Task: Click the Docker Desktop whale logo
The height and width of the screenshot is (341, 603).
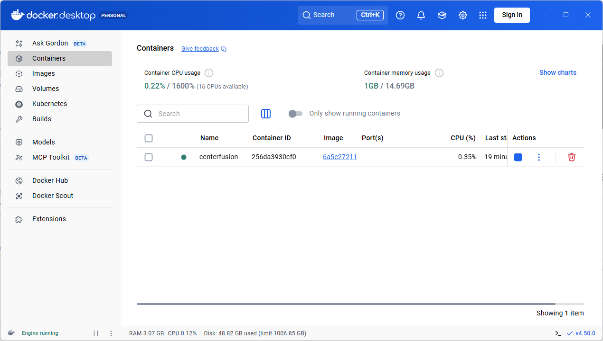Action: pos(17,15)
